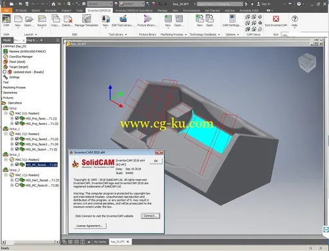Viewport: 329px width, 251px height.
Task: Select the Machine (AWEA1000-FANUC) node
Action: [27, 51]
